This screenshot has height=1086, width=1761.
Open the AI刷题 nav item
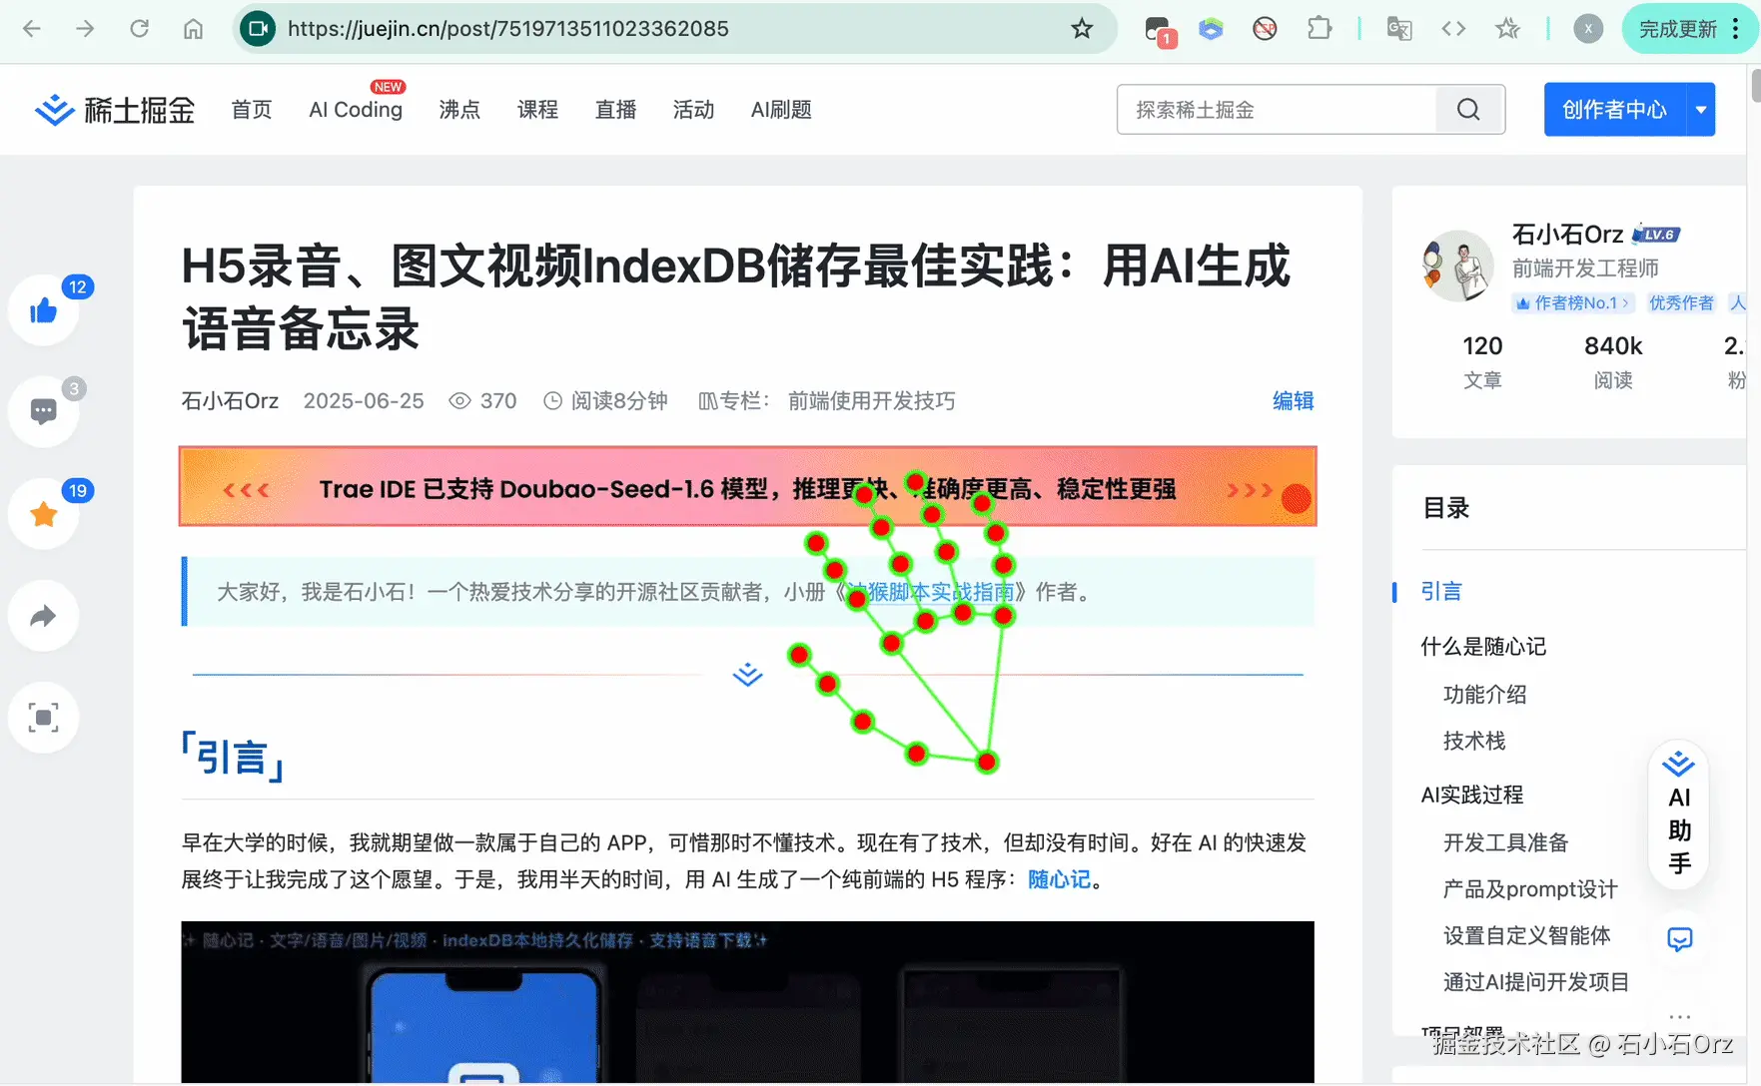pos(781,110)
